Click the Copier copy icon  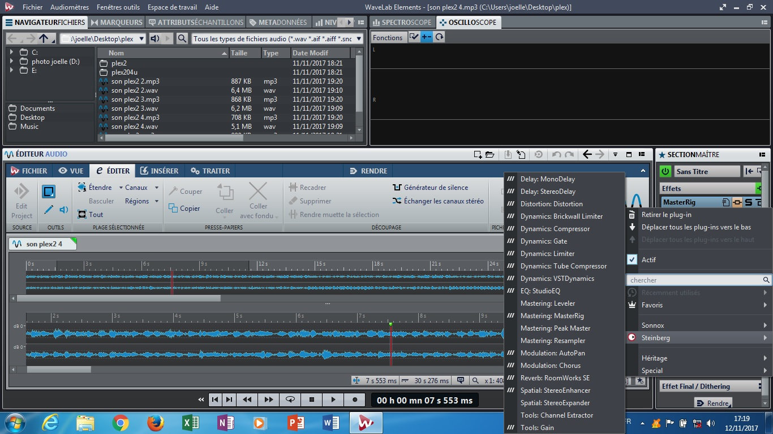(173, 209)
